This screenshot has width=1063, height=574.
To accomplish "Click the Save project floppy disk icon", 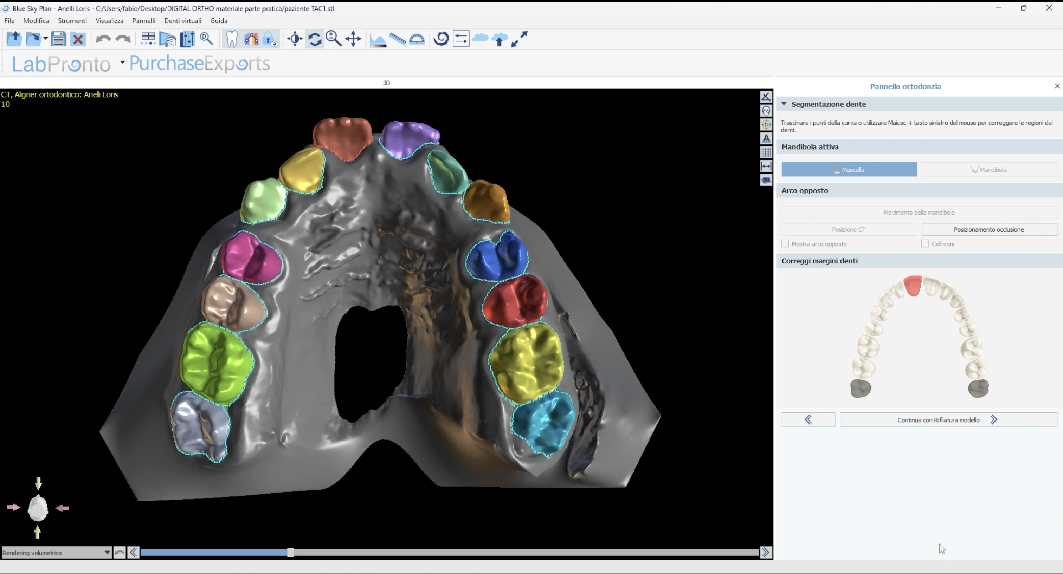I will point(58,39).
